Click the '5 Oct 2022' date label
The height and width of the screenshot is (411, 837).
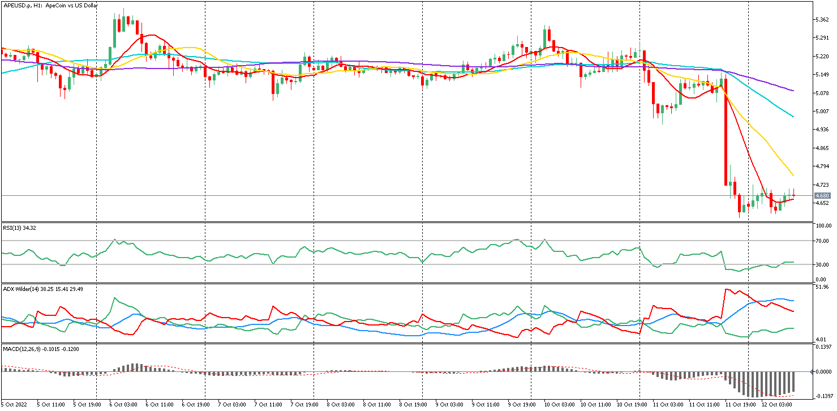point(15,405)
